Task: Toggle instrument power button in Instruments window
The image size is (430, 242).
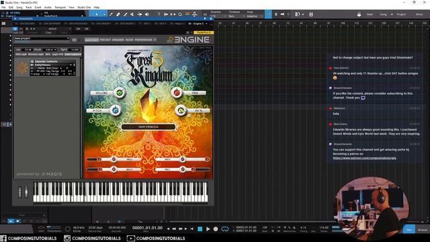Action: pyautogui.click(x=15, y=28)
